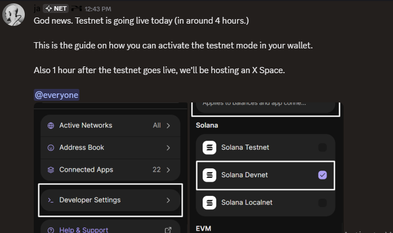Click the Connected Apps count 22

coord(157,169)
